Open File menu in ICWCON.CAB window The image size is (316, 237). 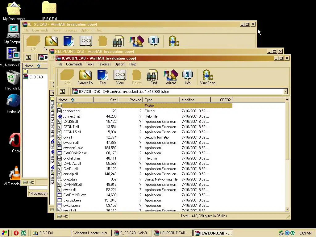(60, 64)
